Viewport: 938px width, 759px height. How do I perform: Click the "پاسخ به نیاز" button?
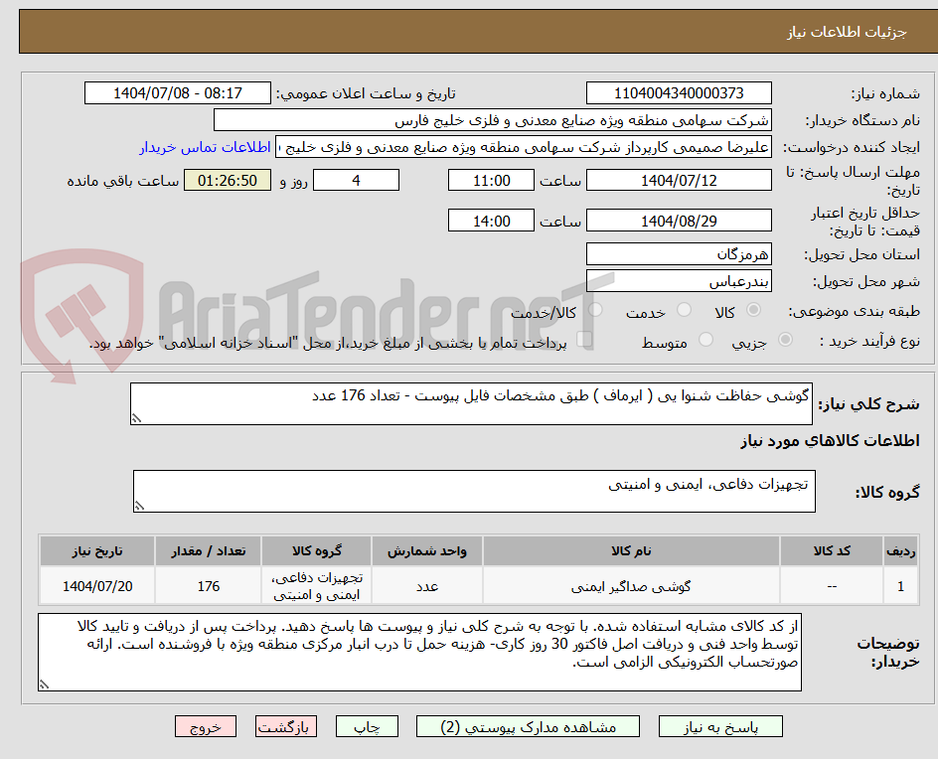pos(719,726)
